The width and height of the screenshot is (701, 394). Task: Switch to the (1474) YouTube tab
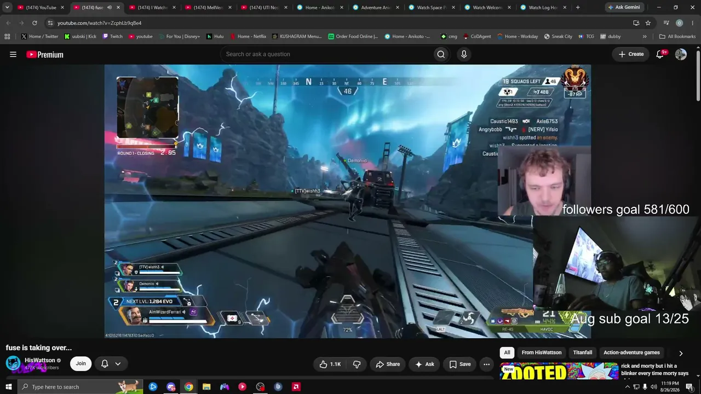tap(41, 8)
